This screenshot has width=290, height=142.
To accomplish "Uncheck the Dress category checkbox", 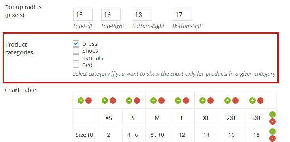I will [x=76, y=44].
